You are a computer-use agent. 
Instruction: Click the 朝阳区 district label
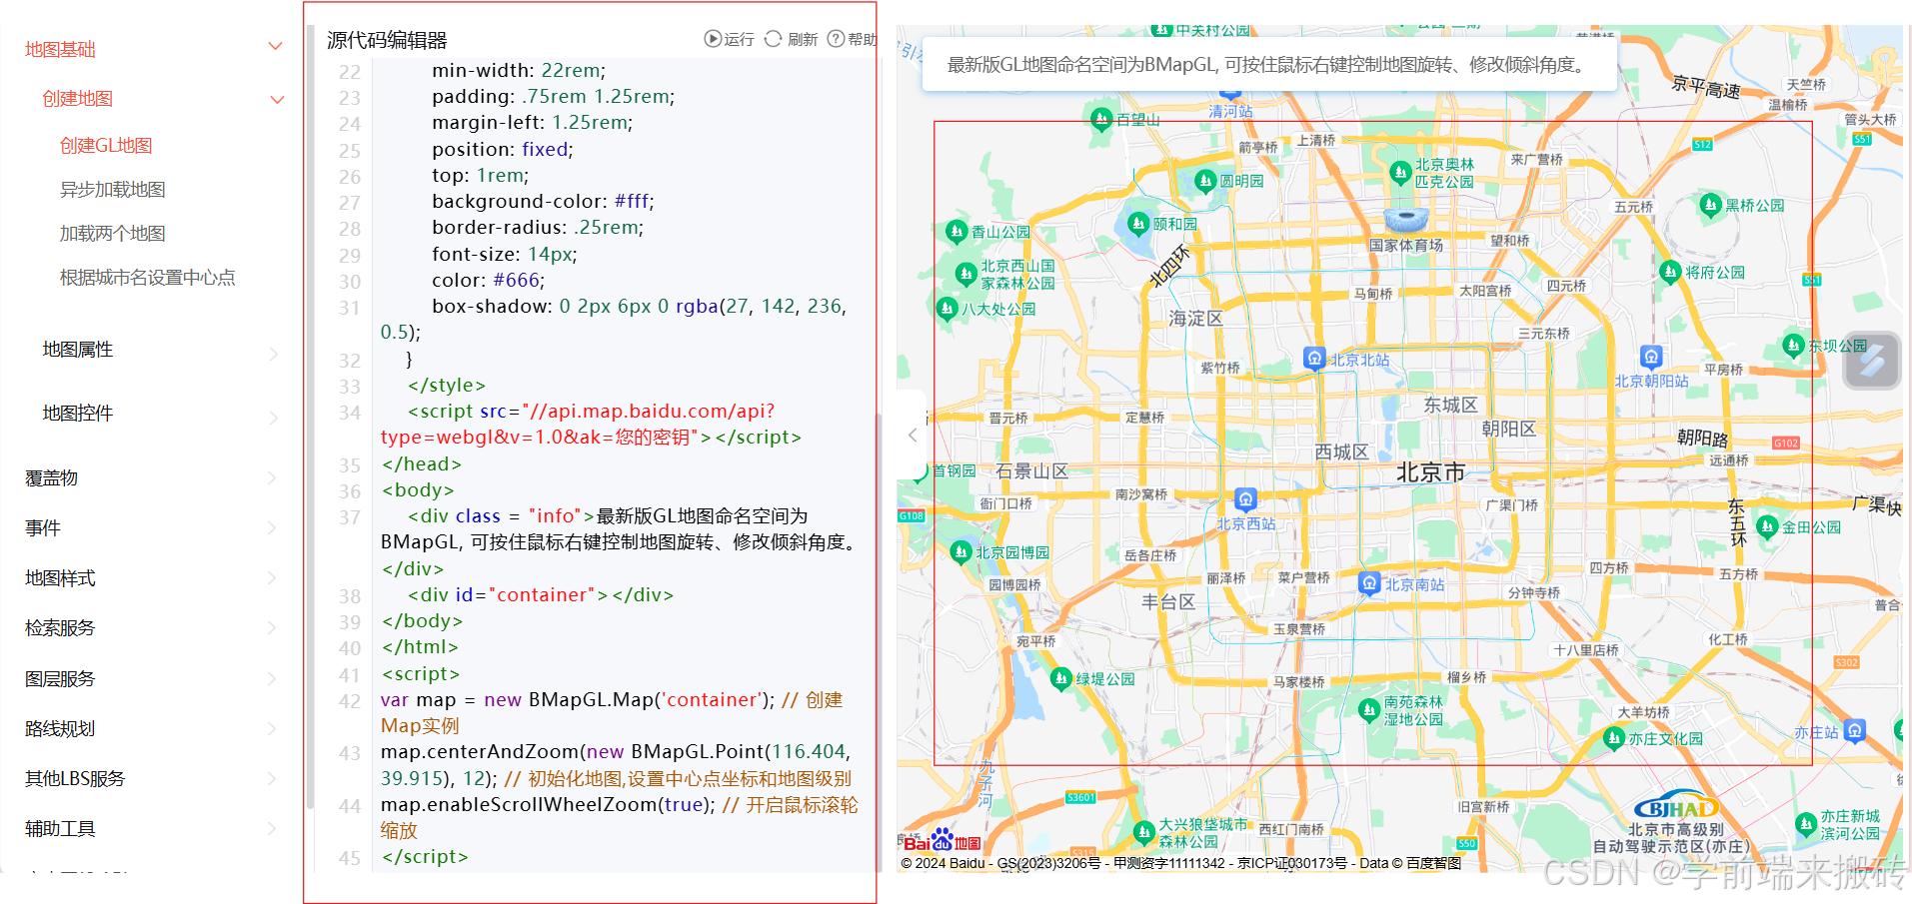pos(1508,430)
